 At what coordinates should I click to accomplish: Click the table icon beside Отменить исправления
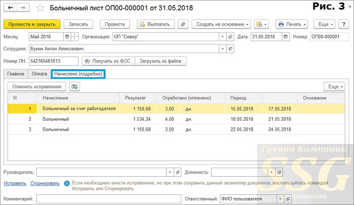75,87
